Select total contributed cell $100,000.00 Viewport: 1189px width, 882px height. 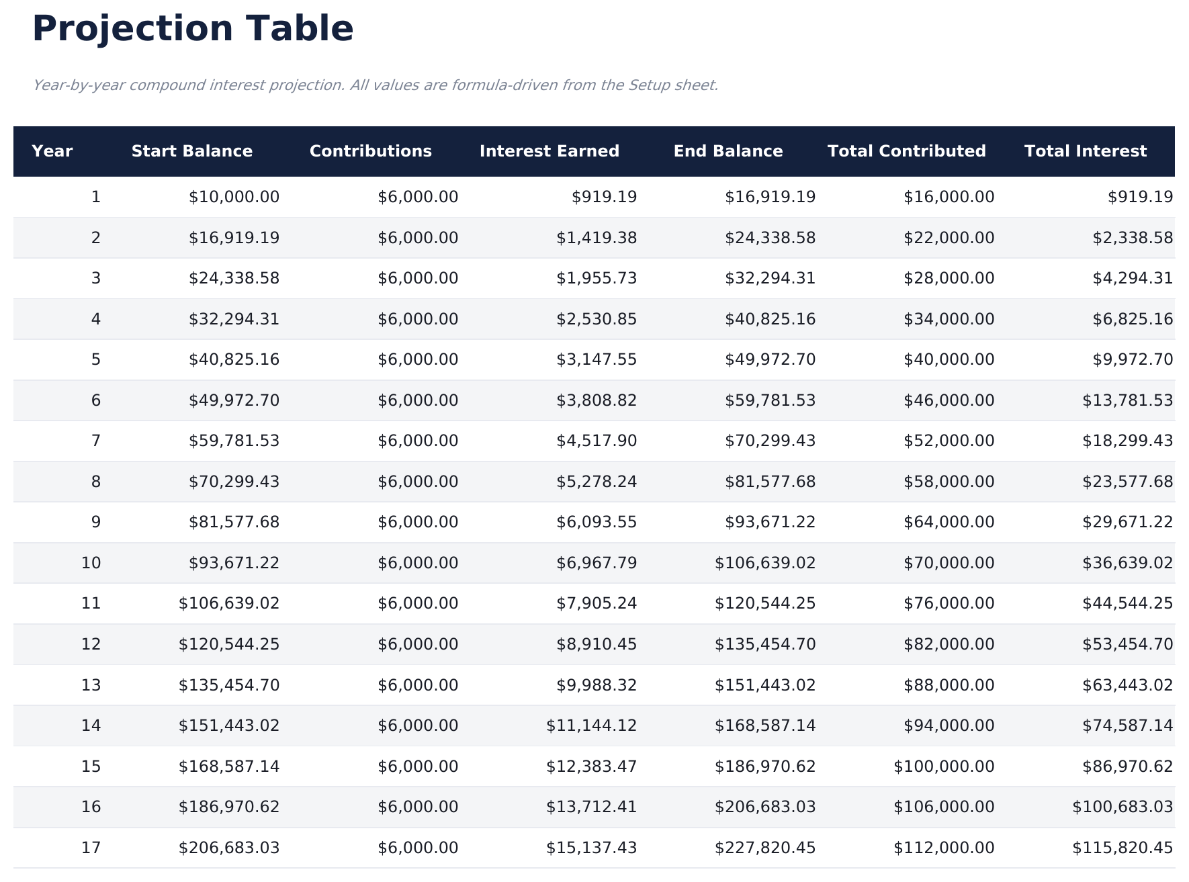[943, 766]
